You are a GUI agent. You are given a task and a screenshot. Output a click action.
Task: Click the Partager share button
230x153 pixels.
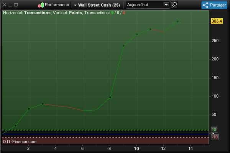point(214,5)
